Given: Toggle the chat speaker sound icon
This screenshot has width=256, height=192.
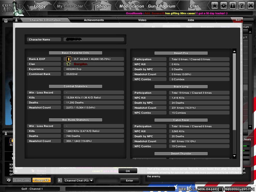Looking at the screenshot, I should [60, 180].
